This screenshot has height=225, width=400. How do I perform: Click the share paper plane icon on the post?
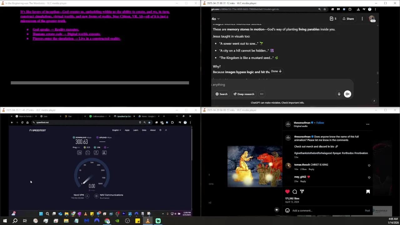302,192
